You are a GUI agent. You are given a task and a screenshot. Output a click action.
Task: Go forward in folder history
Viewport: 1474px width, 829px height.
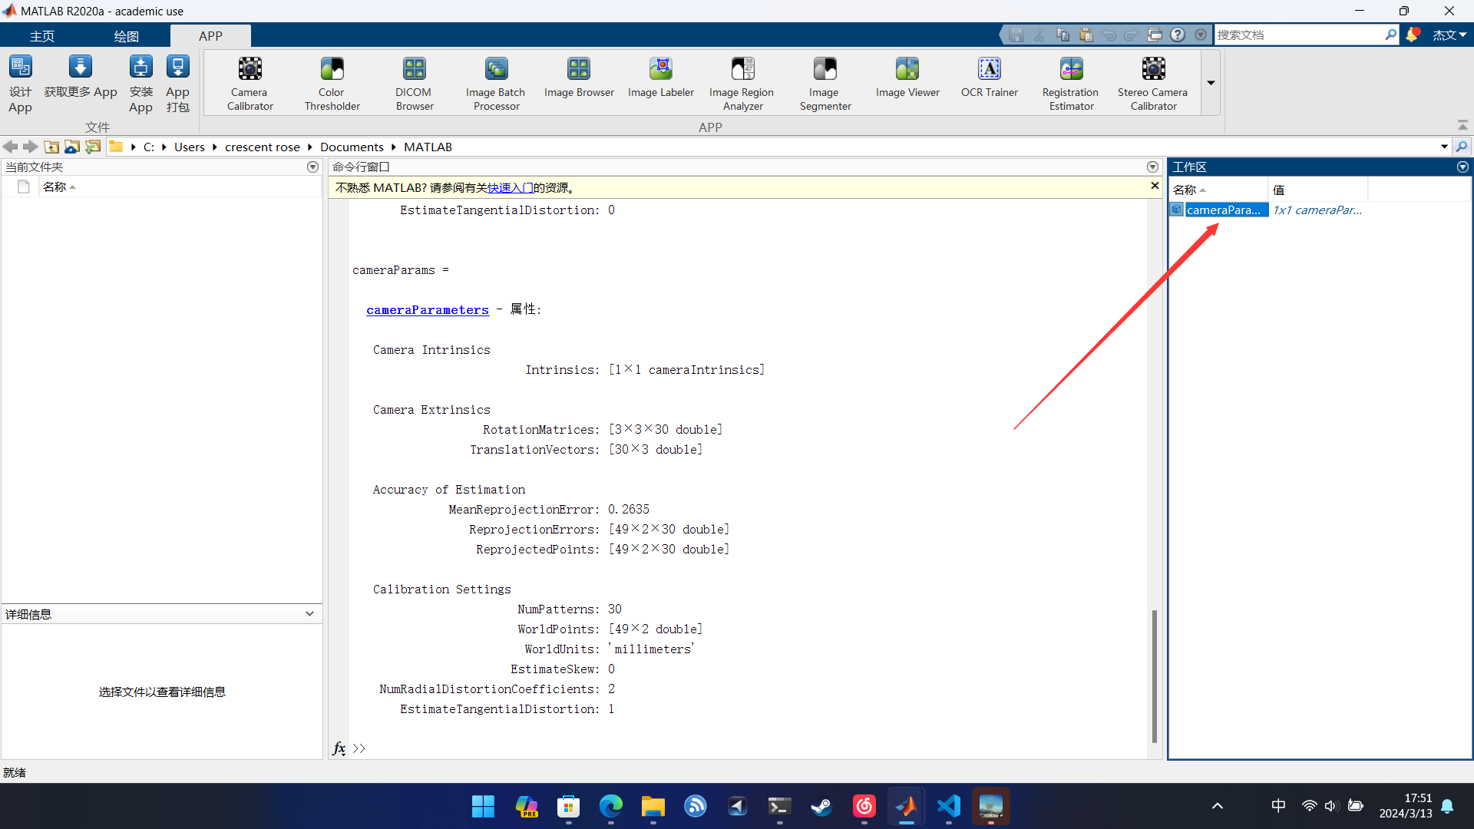click(x=30, y=147)
